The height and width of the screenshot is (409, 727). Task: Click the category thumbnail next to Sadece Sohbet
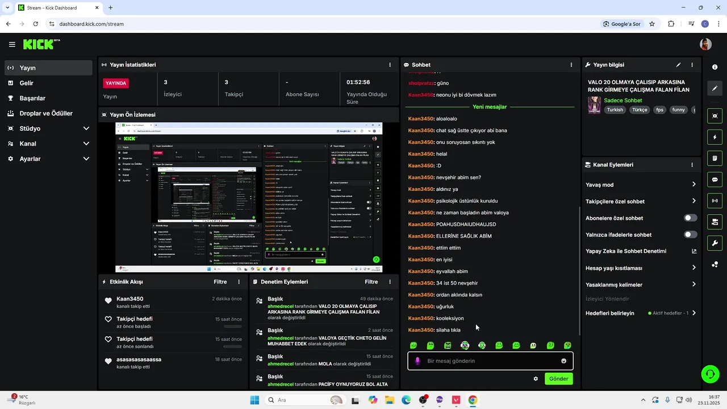[x=594, y=105]
